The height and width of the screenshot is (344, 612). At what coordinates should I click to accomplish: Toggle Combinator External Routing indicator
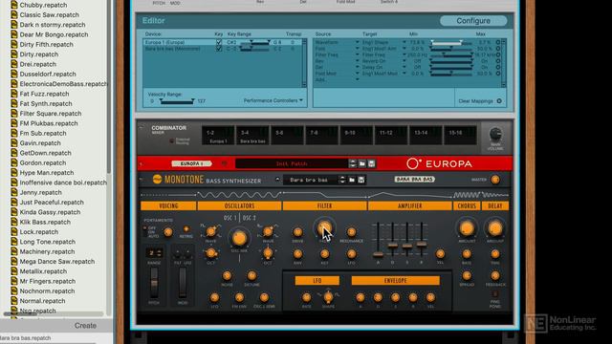(171, 140)
